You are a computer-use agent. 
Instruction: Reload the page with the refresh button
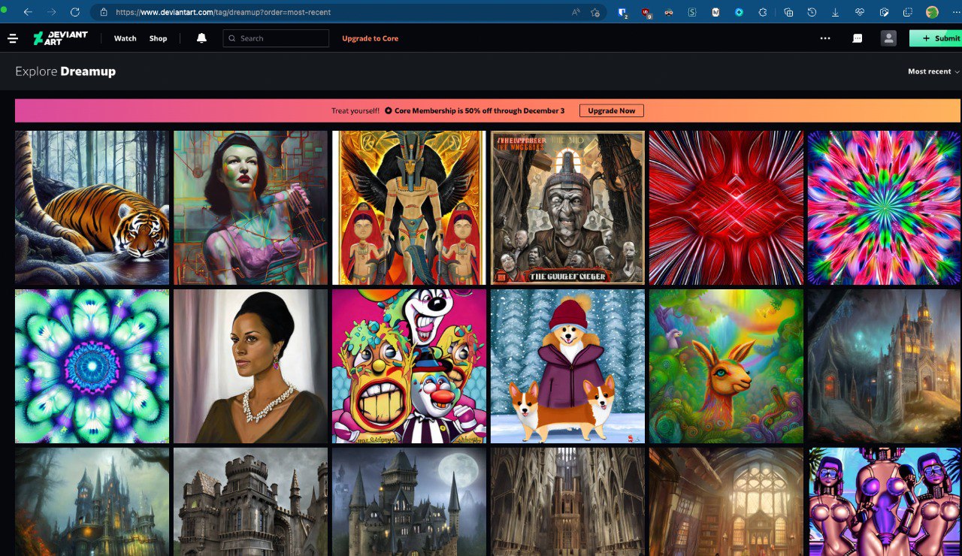(74, 12)
